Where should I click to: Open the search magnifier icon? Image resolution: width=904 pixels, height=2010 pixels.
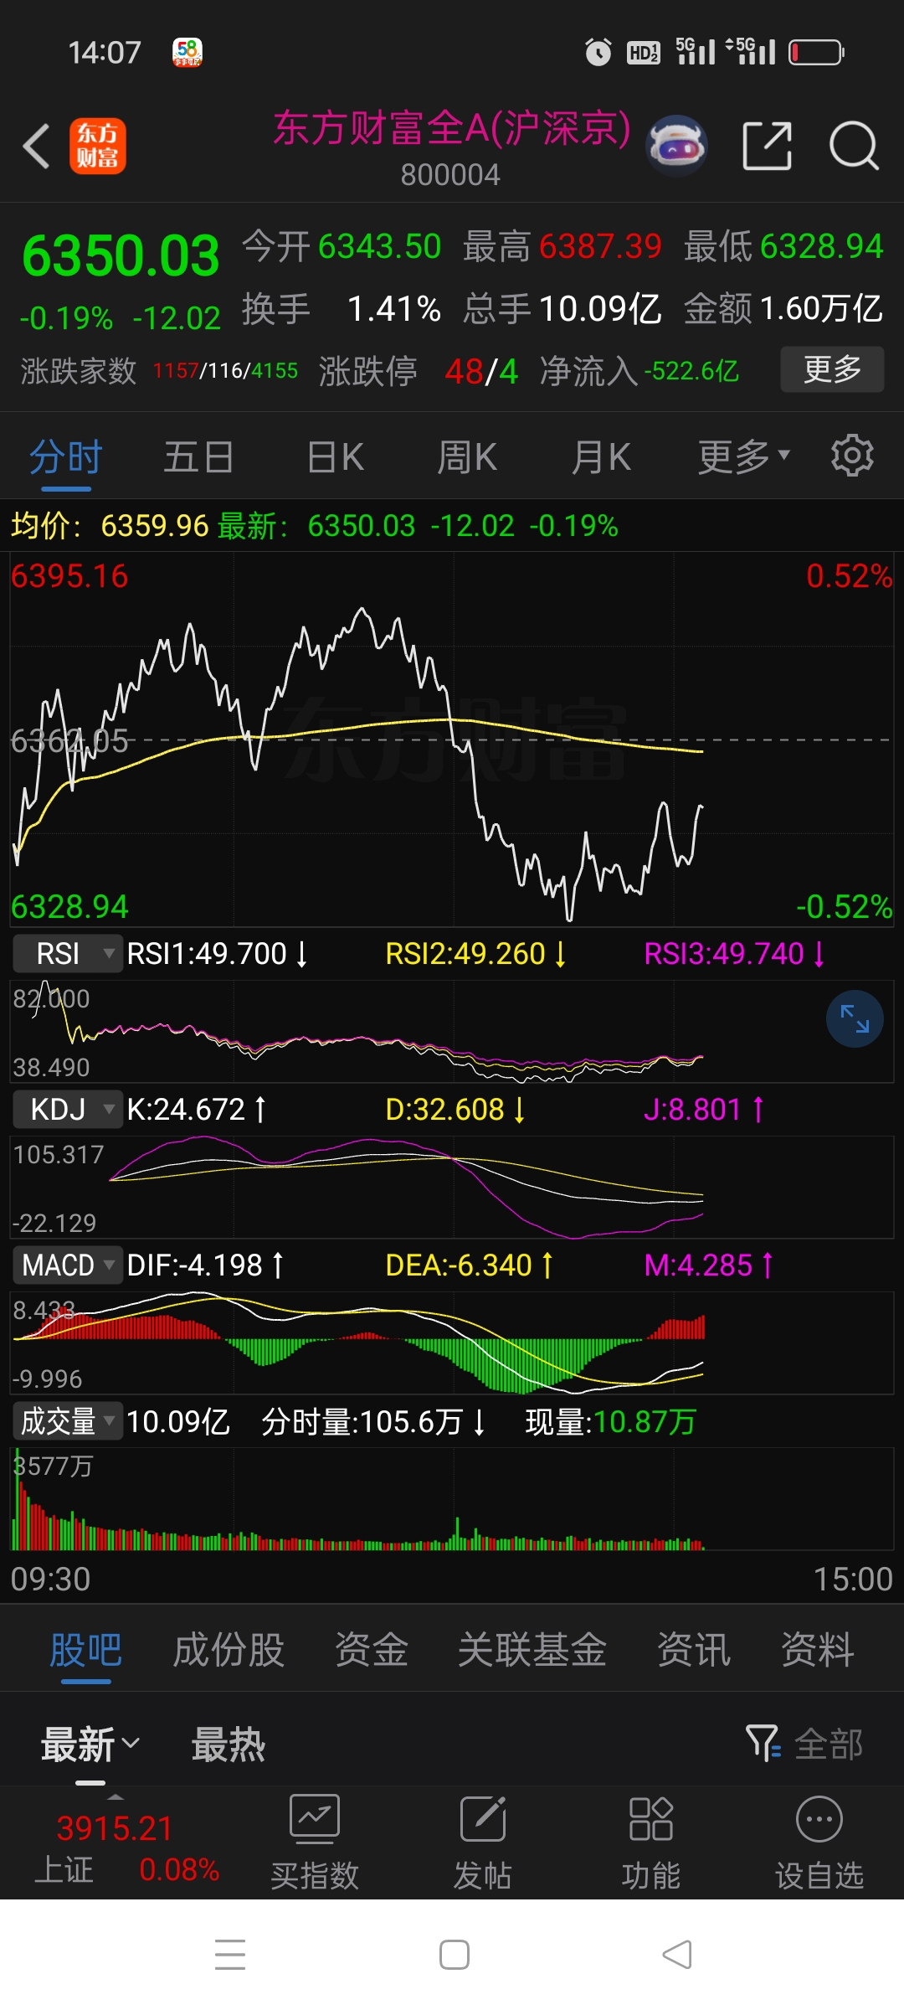click(854, 146)
